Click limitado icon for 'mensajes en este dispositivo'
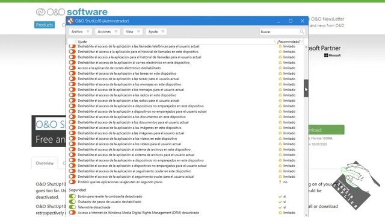The width and height of the screenshot is (385, 217). [x=280, y=84]
